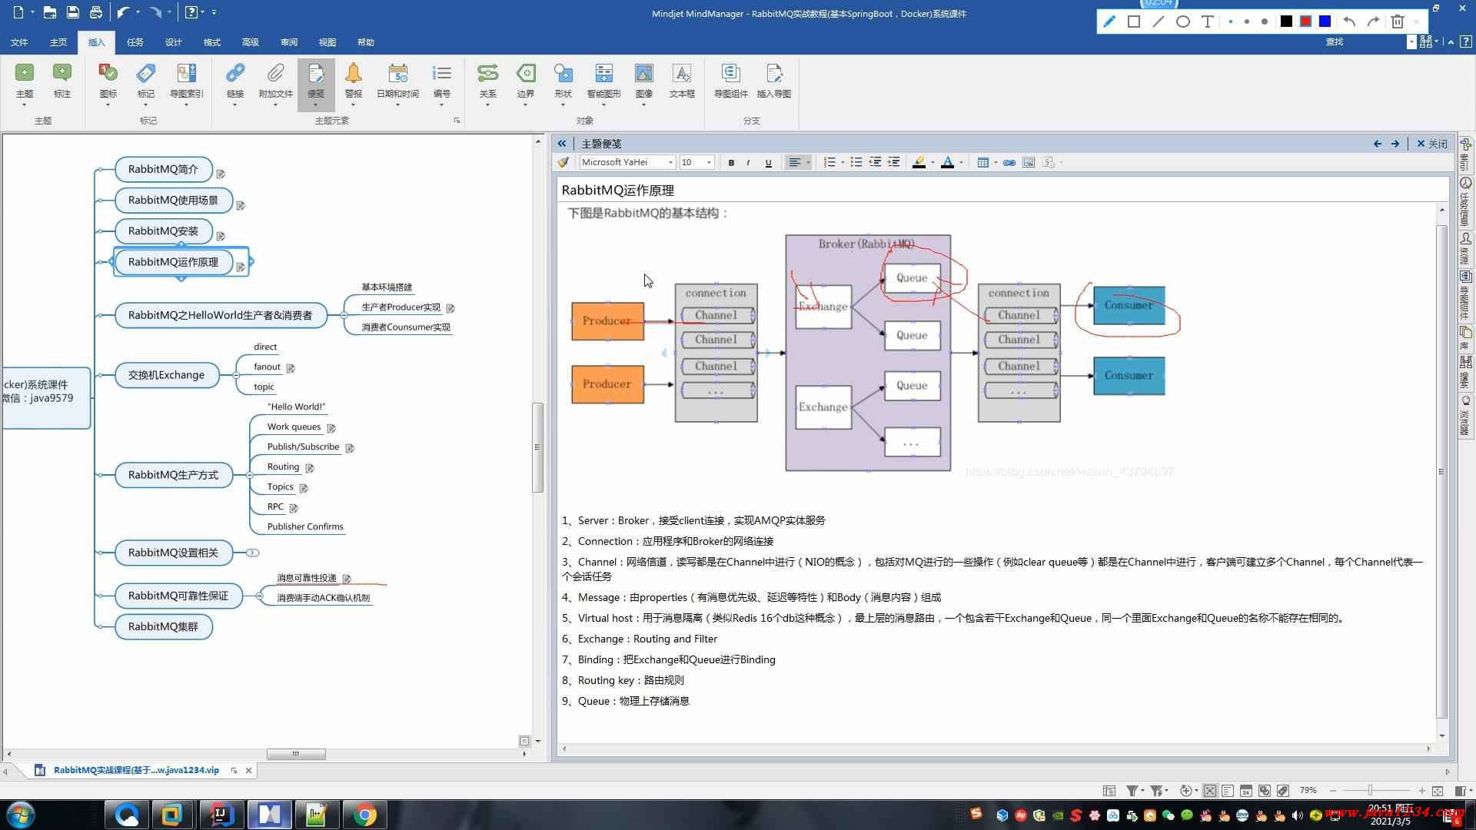Choose the ellipse annotation tool

[x=1183, y=22]
